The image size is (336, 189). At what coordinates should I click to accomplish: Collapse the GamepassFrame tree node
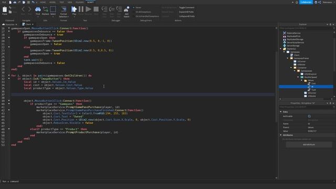pos(288,58)
